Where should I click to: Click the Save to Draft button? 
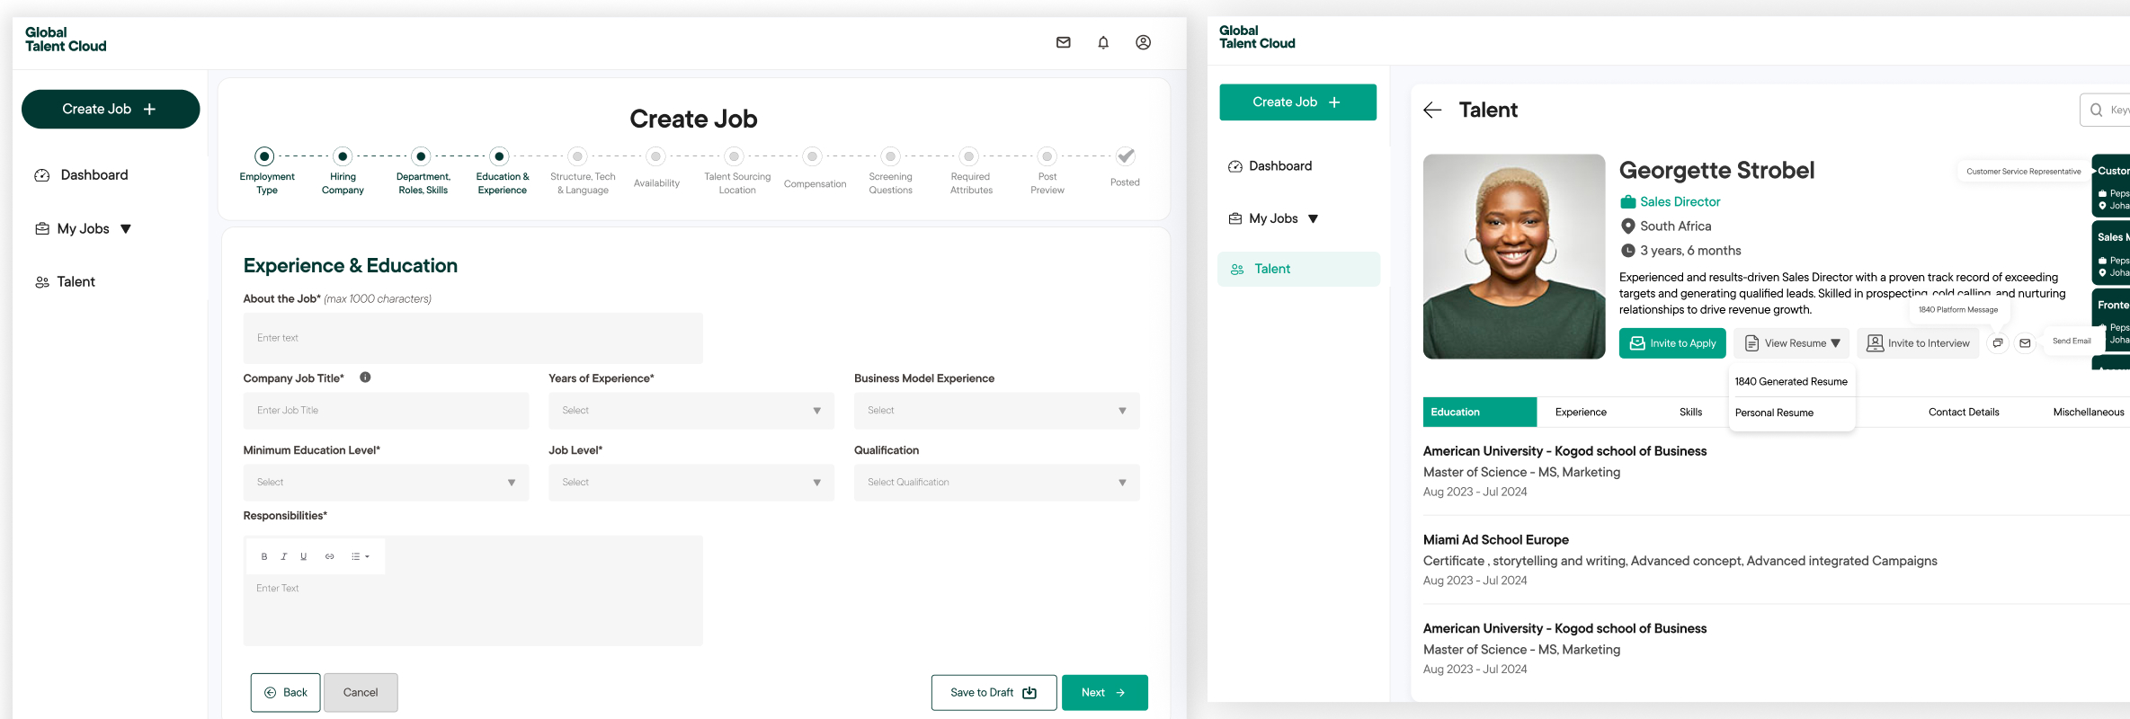point(994,693)
